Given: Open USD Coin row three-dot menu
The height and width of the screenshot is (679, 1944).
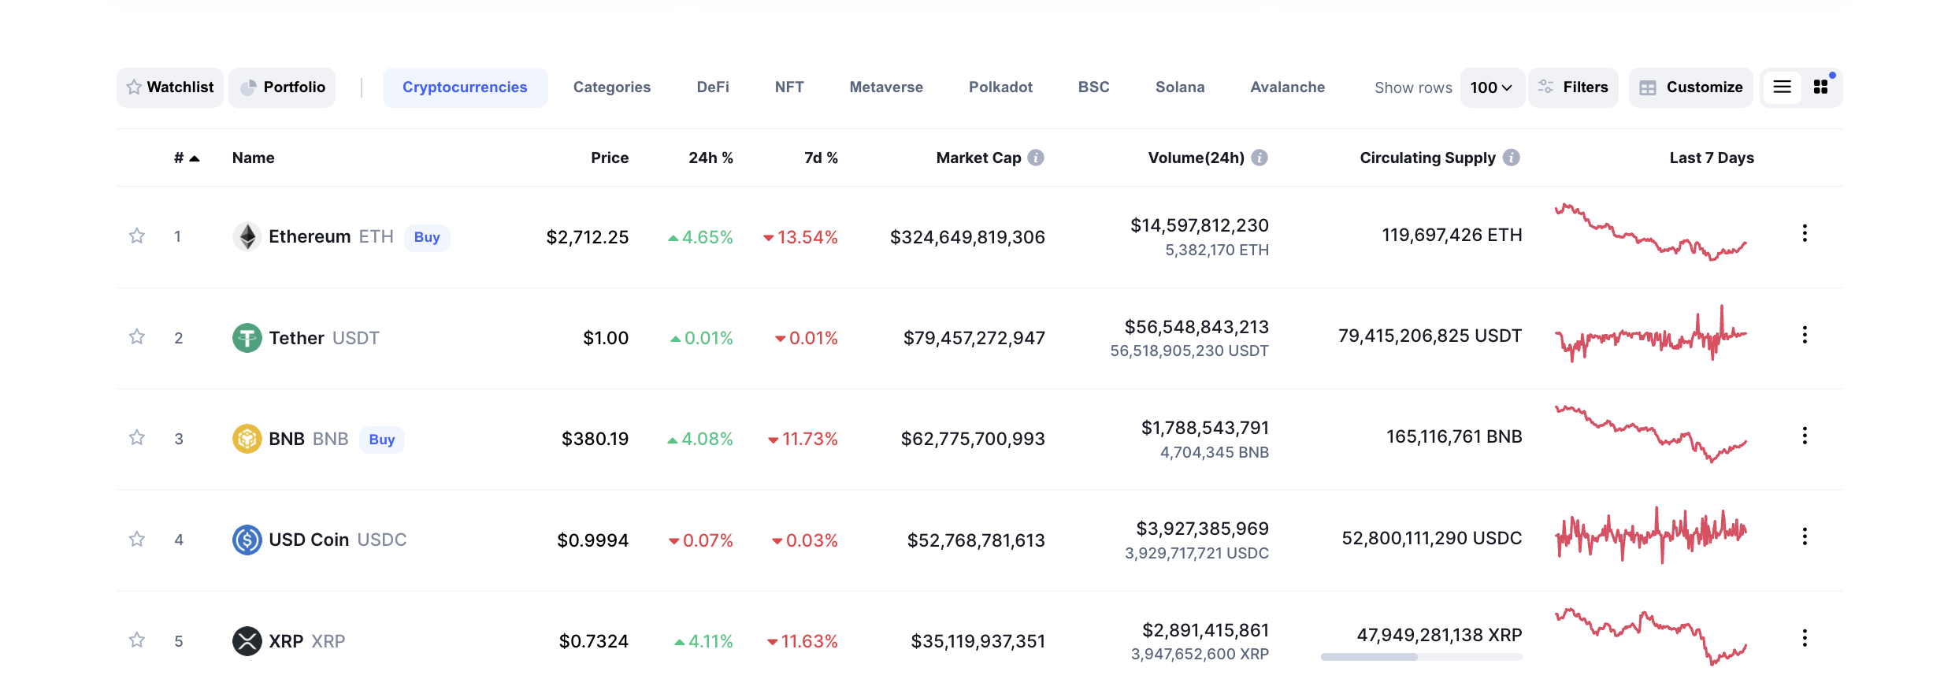Looking at the screenshot, I should click(x=1805, y=536).
